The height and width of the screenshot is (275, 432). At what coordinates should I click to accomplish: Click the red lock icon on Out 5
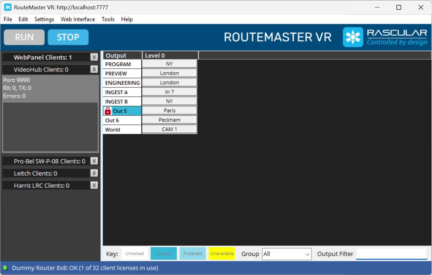(x=108, y=111)
